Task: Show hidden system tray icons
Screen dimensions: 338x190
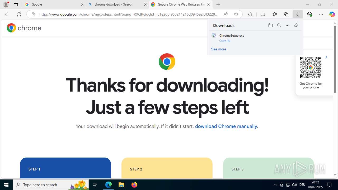Action: [275, 185]
